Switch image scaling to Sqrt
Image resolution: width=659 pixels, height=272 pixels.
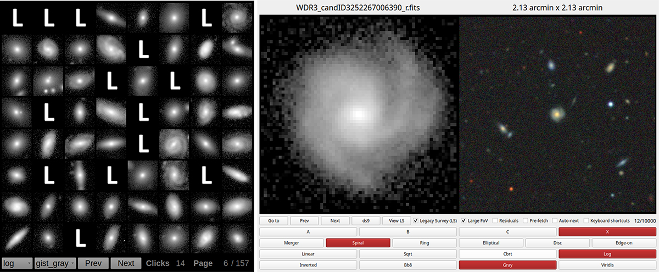pyautogui.click(x=407, y=254)
